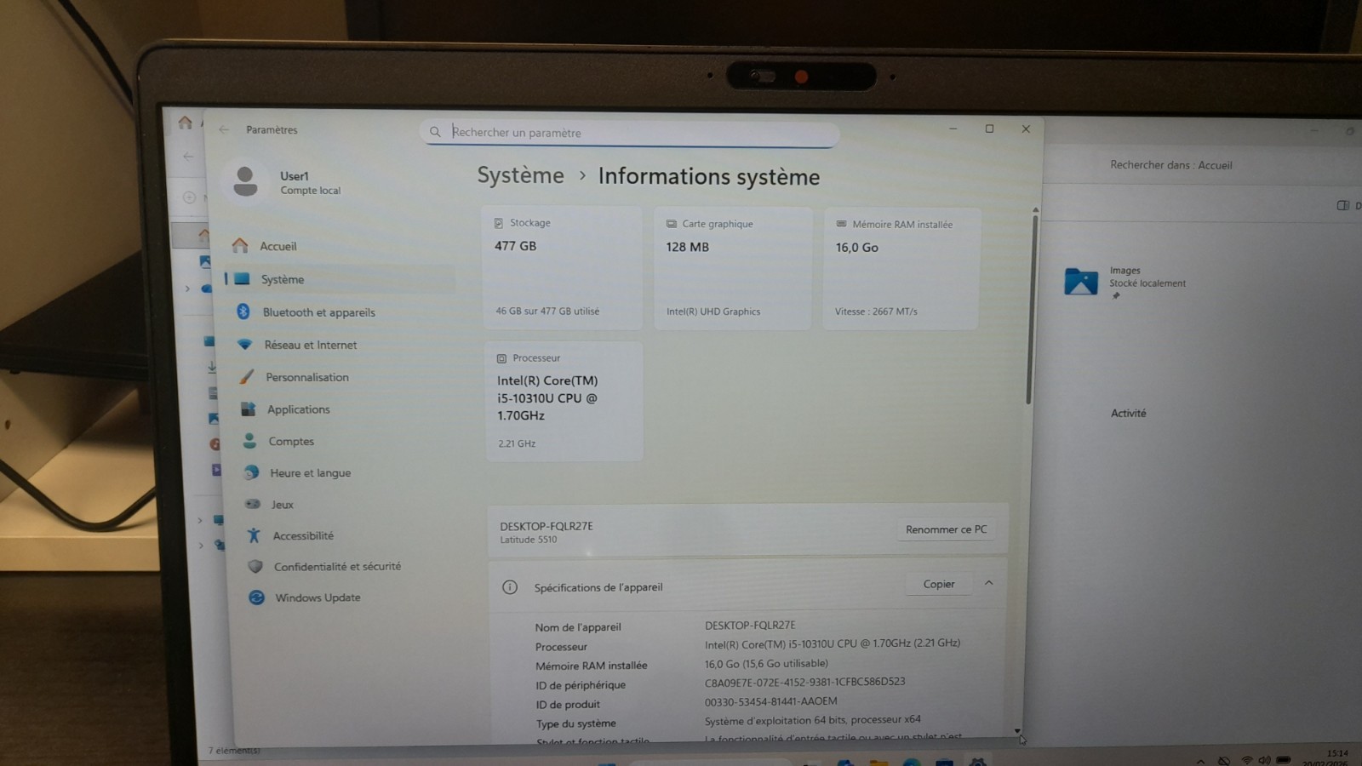Expand the This PC node in File Explorer
Screen dimensions: 1362x766
pos(200,520)
